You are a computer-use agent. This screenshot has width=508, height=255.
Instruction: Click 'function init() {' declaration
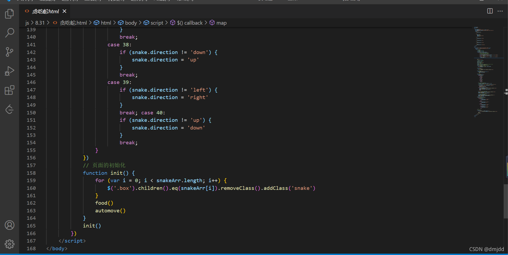(x=109, y=173)
